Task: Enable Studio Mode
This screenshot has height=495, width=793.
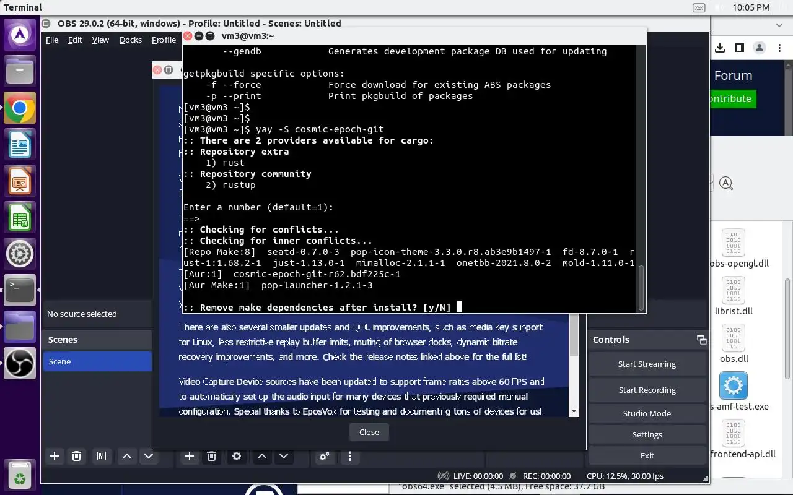Action: click(x=647, y=413)
